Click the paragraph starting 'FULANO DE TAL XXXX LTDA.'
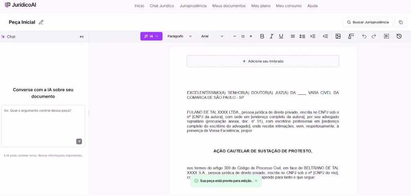 (x=262, y=121)
